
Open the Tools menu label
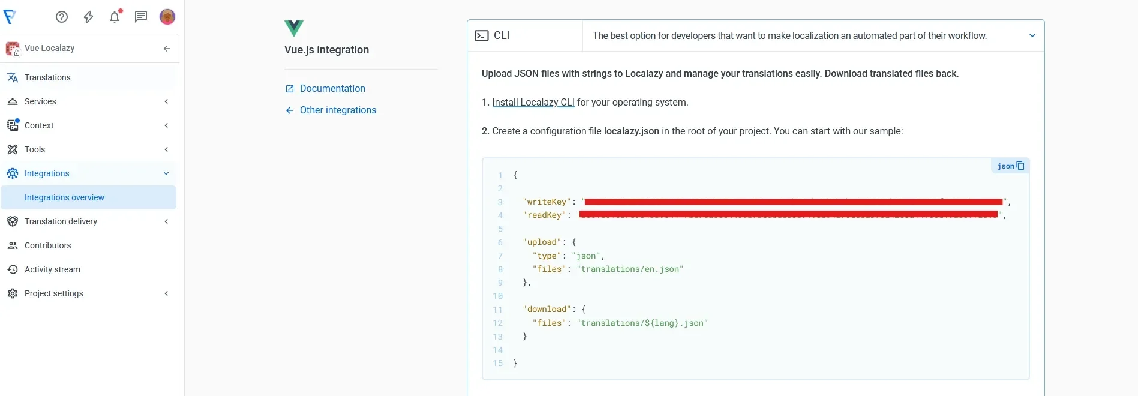pos(35,149)
